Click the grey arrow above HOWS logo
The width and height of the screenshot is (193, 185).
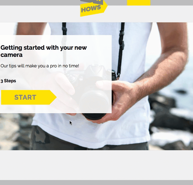92,2
